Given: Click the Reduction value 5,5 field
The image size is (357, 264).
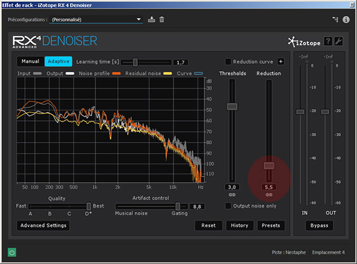Looking at the screenshot, I should pos(269,187).
